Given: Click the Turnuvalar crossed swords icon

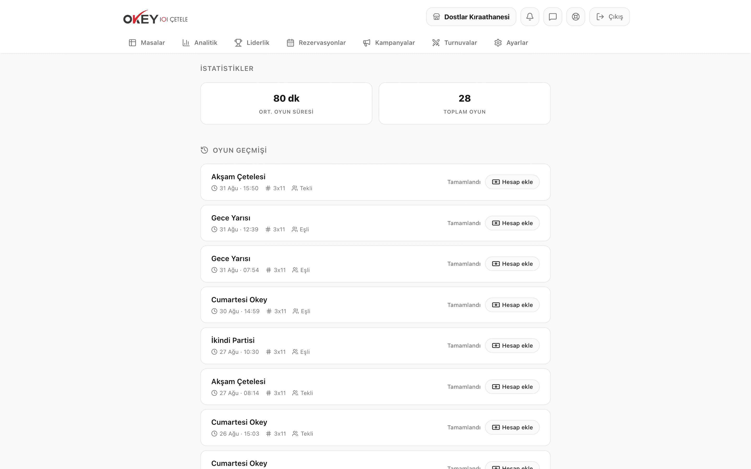Looking at the screenshot, I should tap(436, 43).
